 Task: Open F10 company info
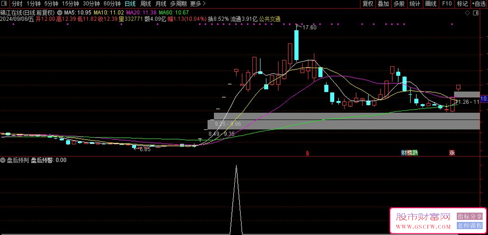447,4
